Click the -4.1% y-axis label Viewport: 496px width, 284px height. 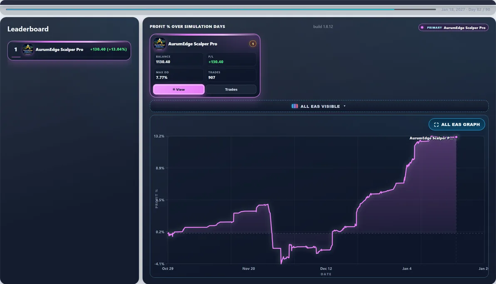pyautogui.click(x=159, y=264)
